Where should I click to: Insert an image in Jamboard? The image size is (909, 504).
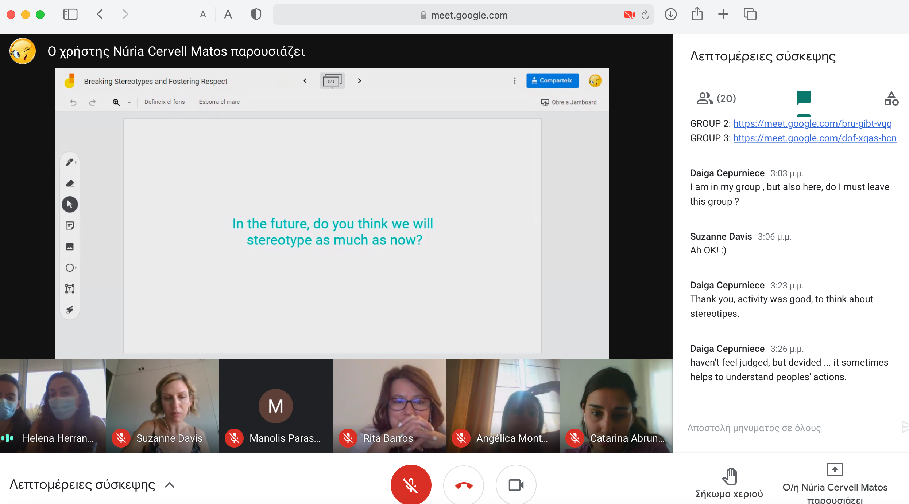[x=70, y=247]
